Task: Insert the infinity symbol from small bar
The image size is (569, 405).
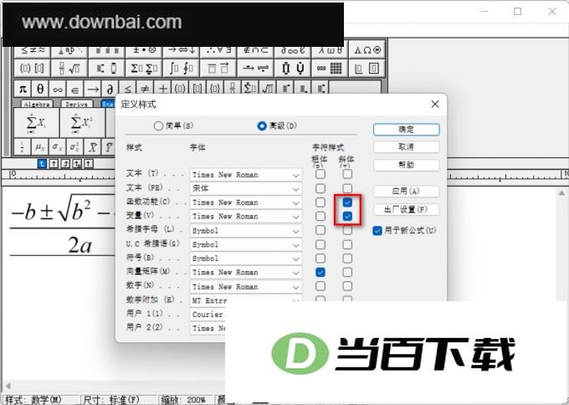Action: coord(58,89)
